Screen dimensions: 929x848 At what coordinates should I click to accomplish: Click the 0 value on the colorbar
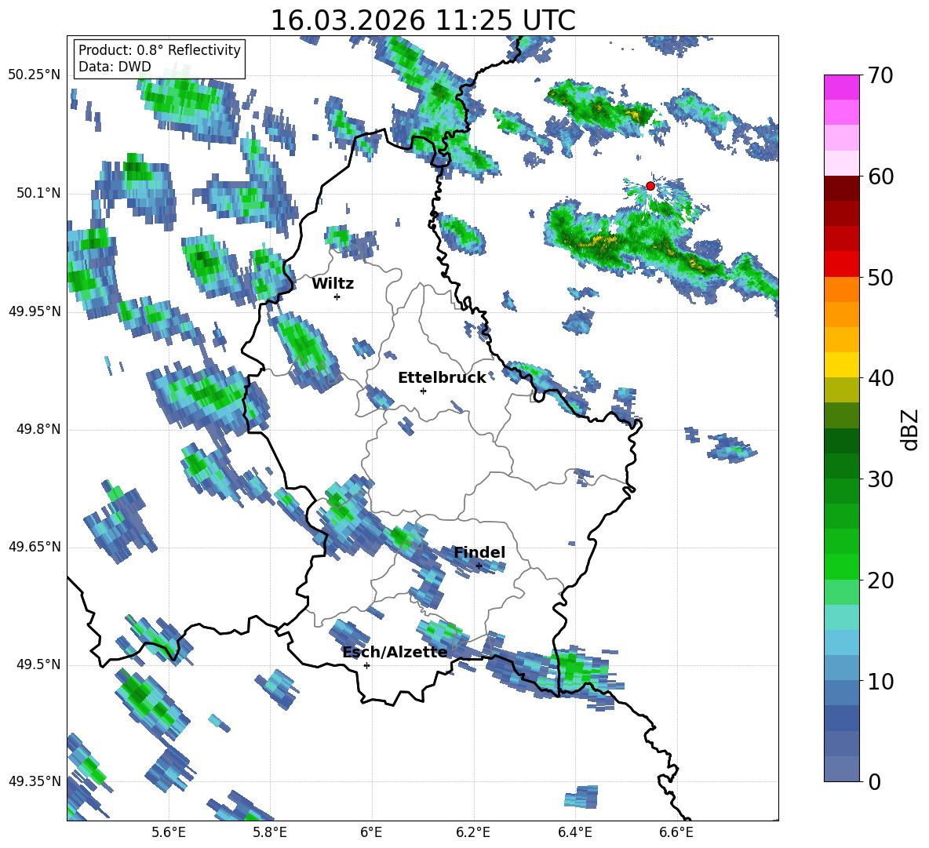pos(874,781)
